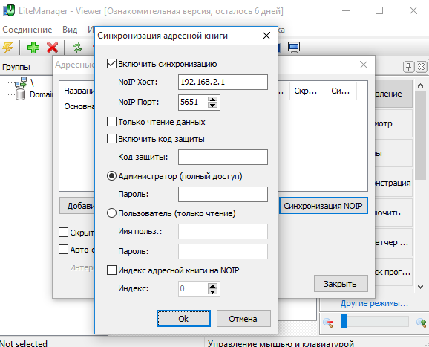The height and width of the screenshot is (347, 429).
Task: Open the Другие режимы link
Action: [x=374, y=303]
